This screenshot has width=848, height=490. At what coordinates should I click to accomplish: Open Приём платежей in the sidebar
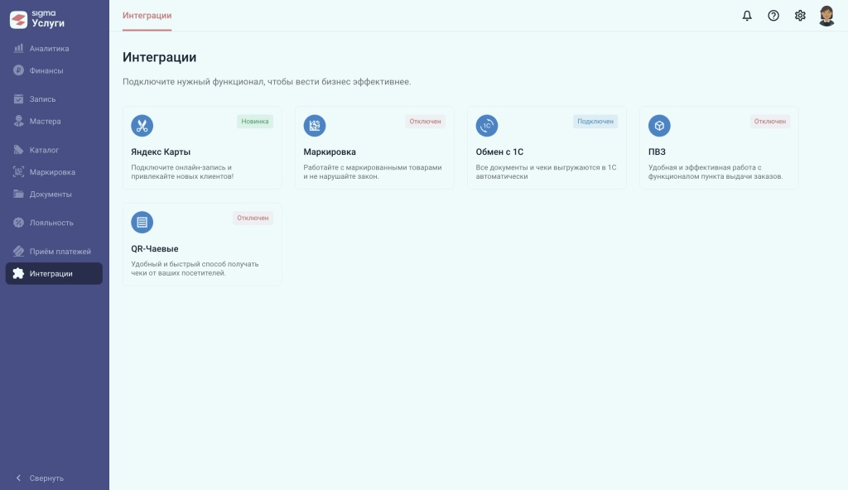click(x=60, y=252)
